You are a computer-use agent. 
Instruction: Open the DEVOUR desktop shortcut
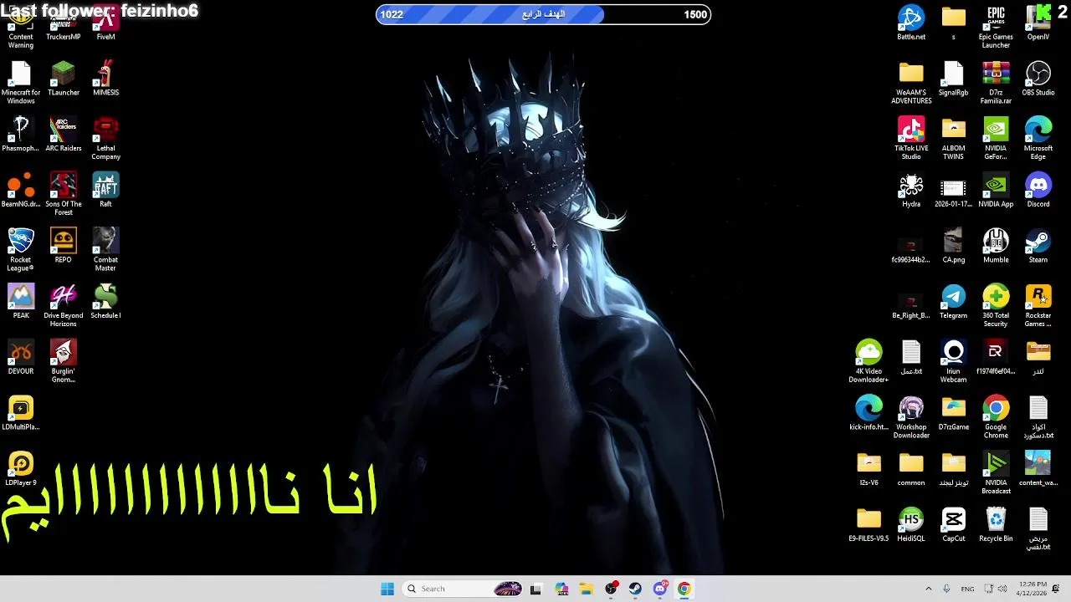click(x=21, y=357)
